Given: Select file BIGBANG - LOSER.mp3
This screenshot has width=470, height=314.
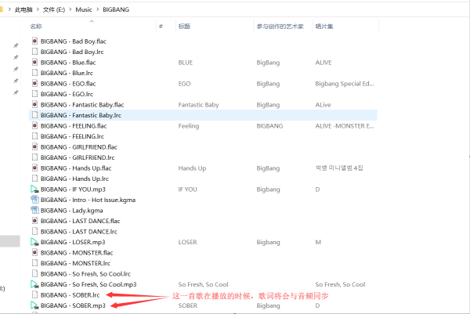Looking at the screenshot, I should tap(73, 242).
